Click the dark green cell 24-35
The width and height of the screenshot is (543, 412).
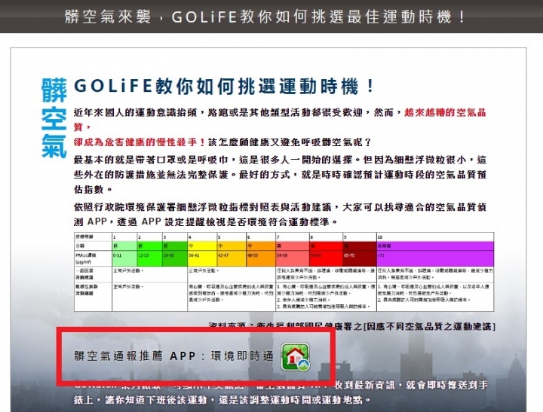[174, 258]
